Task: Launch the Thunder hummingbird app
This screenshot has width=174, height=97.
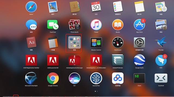Action: click(161, 42)
